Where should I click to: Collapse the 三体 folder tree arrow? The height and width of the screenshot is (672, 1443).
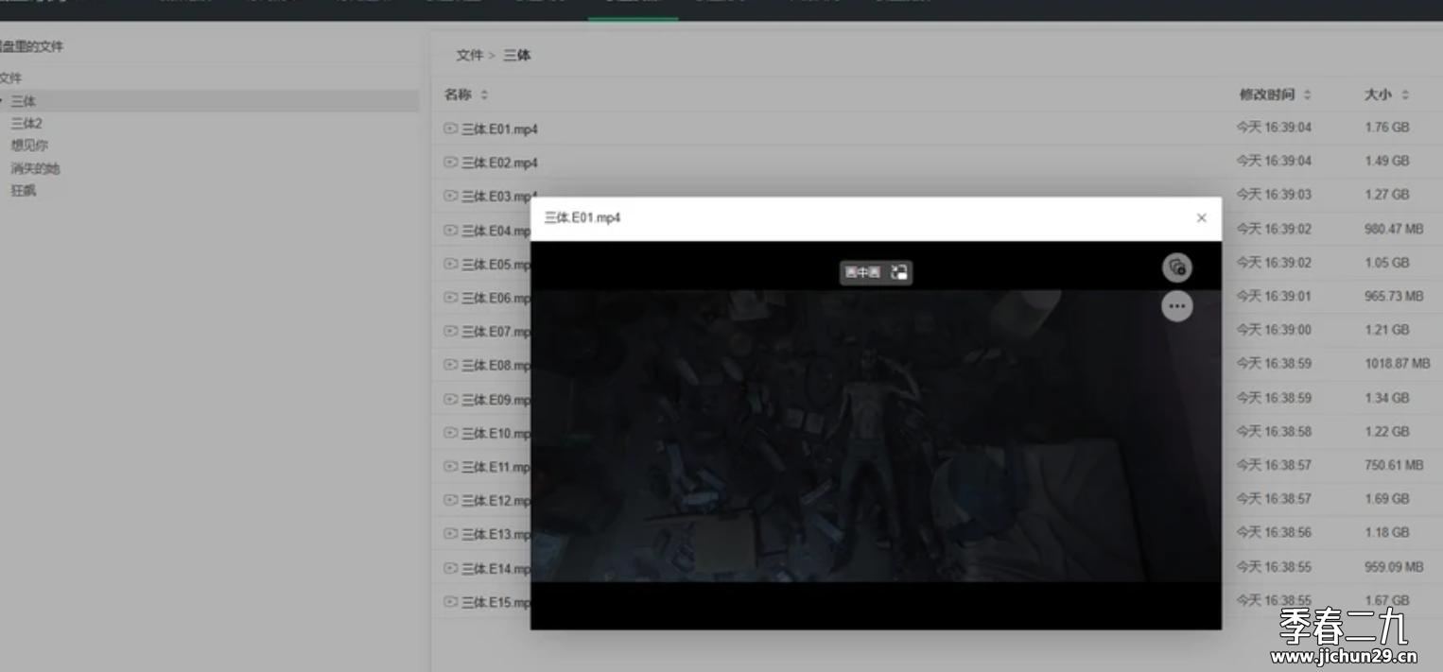(x=2, y=101)
